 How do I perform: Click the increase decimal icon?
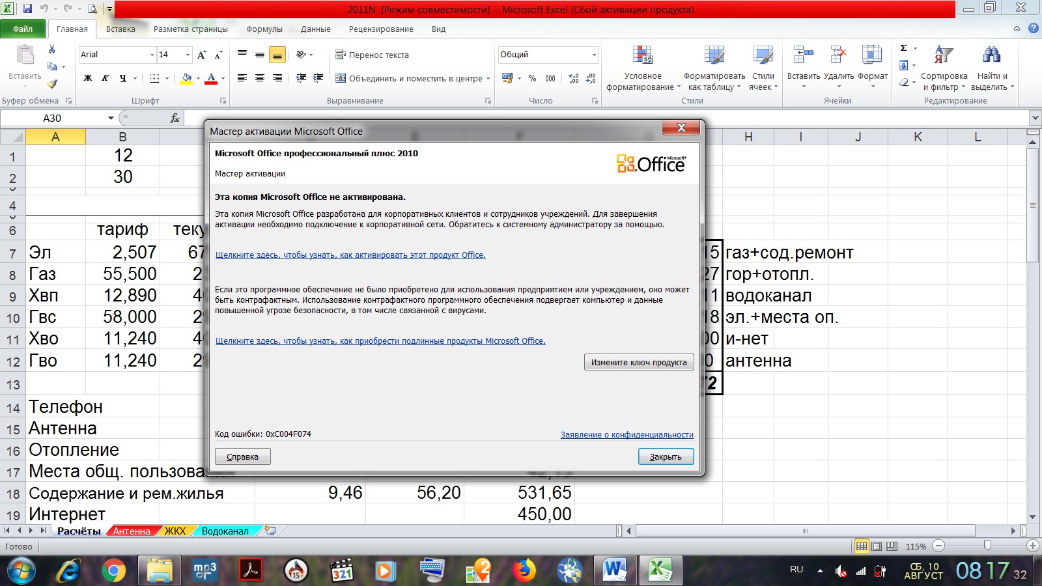tap(573, 78)
